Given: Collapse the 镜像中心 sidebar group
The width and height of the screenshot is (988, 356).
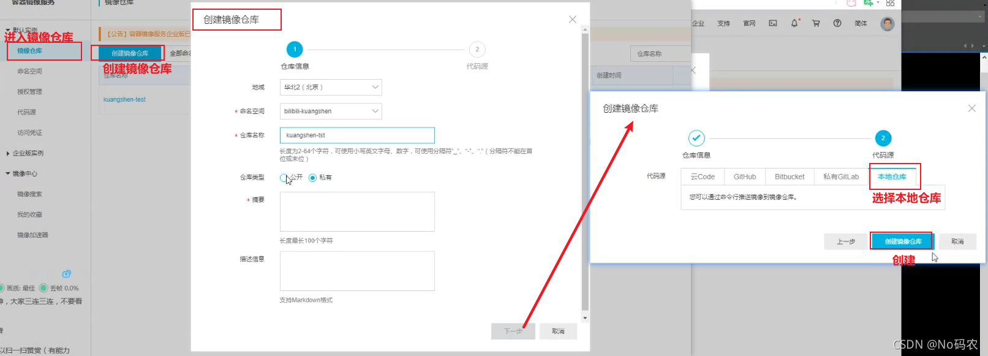Looking at the screenshot, I should click(x=8, y=173).
